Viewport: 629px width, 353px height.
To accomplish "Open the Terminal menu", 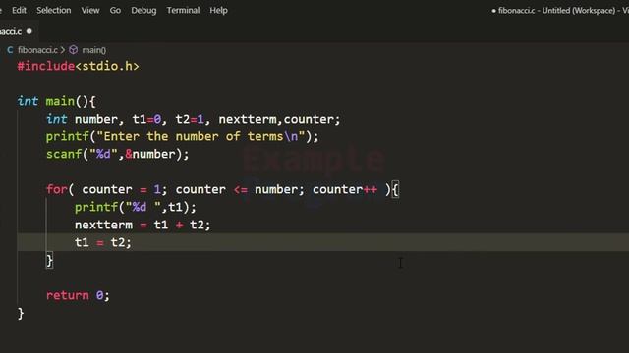I will tap(183, 10).
